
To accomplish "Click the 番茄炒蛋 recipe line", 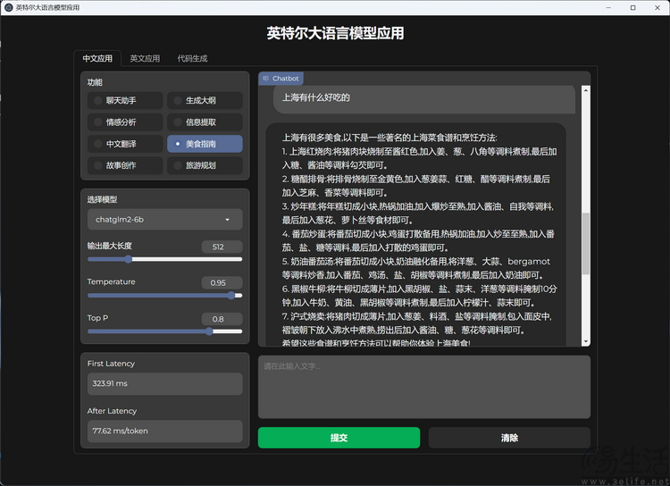I will (x=418, y=240).
